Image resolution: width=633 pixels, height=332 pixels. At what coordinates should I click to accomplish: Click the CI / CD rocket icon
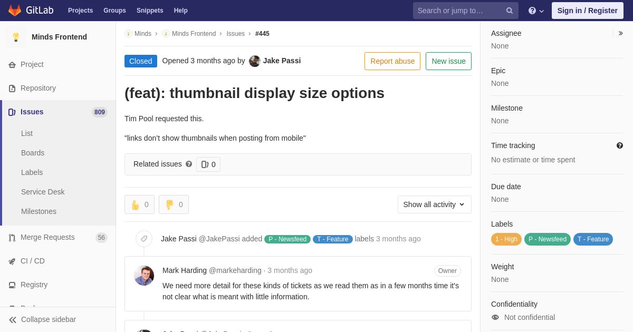coord(12,261)
